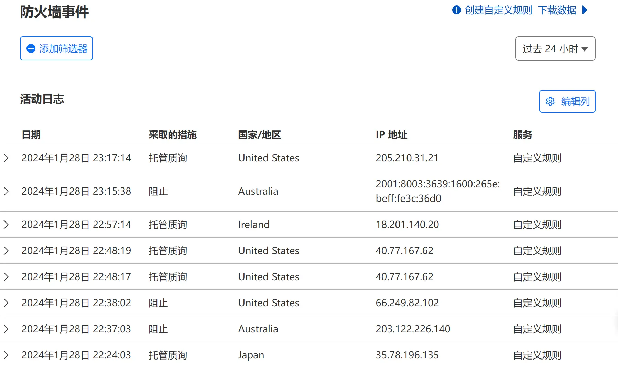This screenshot has width=618, height=365.
Task: Click the 防火墙事件 page title
Action: (54, 12)
